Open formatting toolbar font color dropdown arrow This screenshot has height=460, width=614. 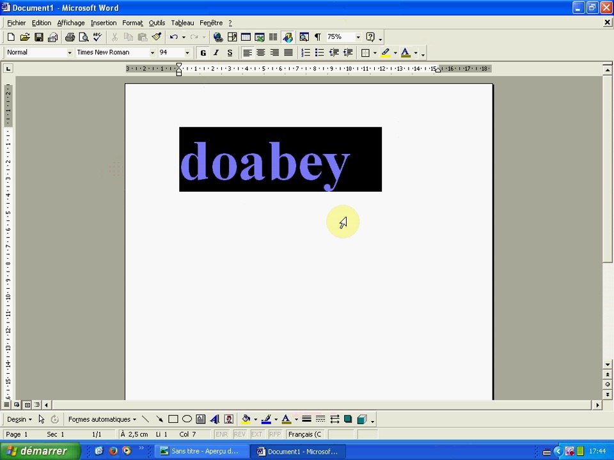(416, 53)
